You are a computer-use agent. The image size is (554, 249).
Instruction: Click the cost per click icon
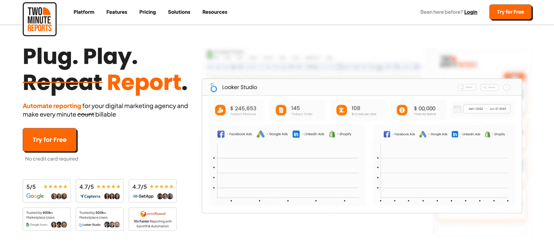coord(342,110)
